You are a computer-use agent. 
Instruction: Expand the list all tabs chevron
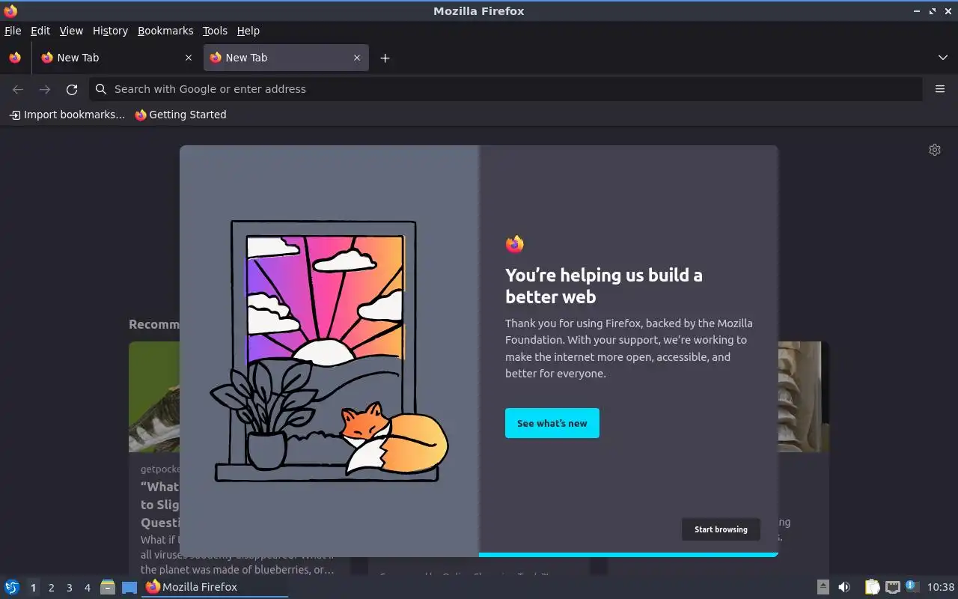(943, 58)
